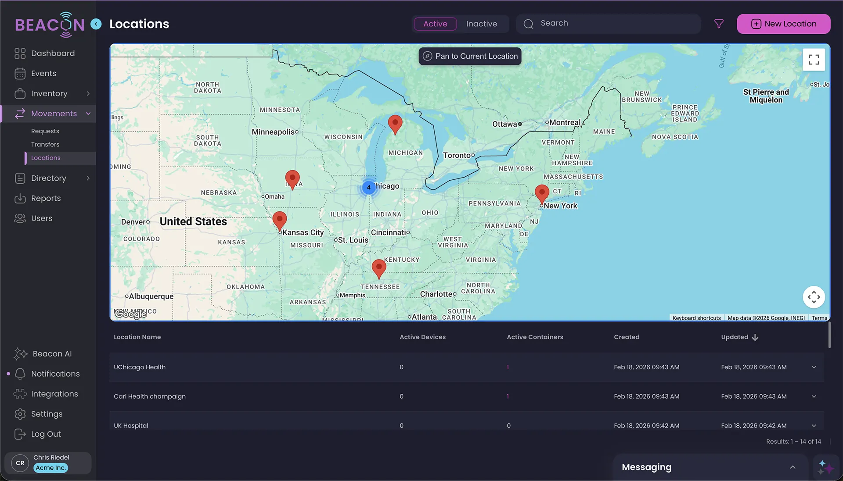
Task: Open the fullscreen map control
Action: (814, 59)
